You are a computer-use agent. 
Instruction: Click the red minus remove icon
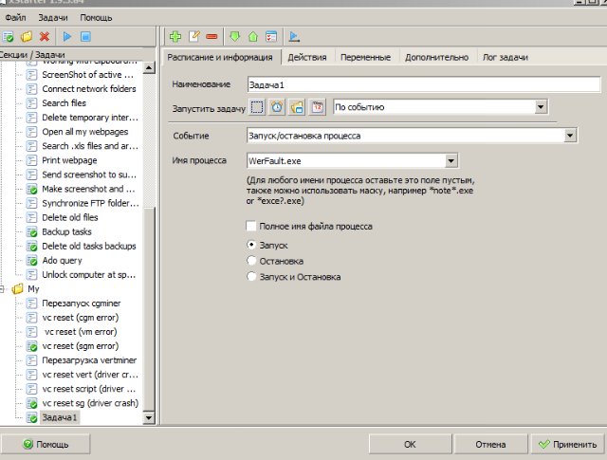210,36
